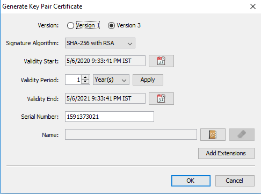The width and height of the screenshot is (261, 194).
Task: Clear the Name field with eraser icon
Action: tap(242, 134)
